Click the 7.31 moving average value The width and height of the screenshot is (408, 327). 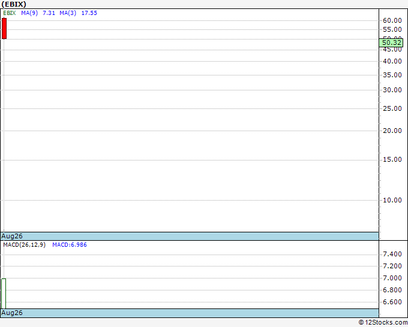[49, 13]
